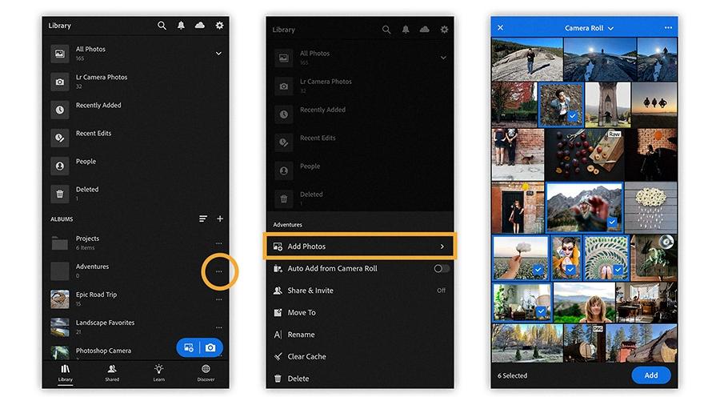Select the red autumn tree photo
The height and width of the screenshot is (405, 720).
[514, 105]
